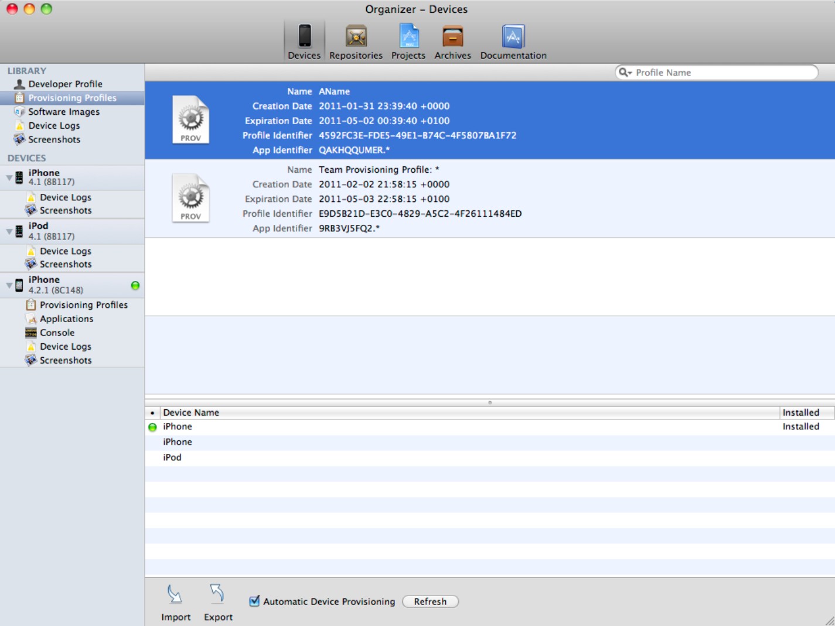Click the split pane divider handle
Viewport: 835px width, 626px height.
coord(490,402)
